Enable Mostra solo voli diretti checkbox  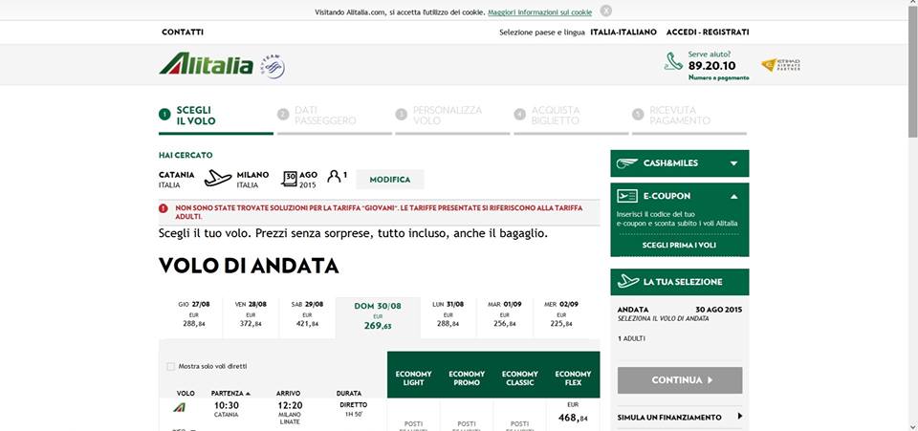tap(171, 366)
